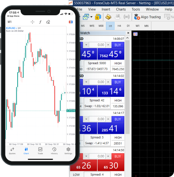
Task: Increase volume in the 14:14:50 tile
Action: click(x=108, y=156)
